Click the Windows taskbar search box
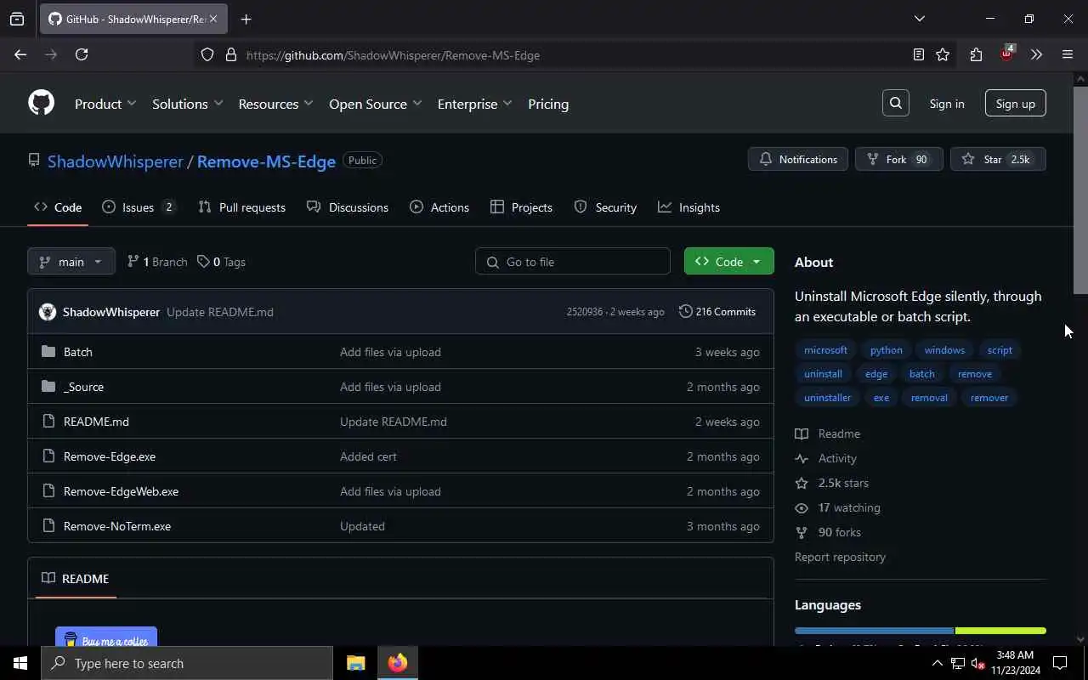This screenshot has height=680, width=1088. click(x=187, y=663)
